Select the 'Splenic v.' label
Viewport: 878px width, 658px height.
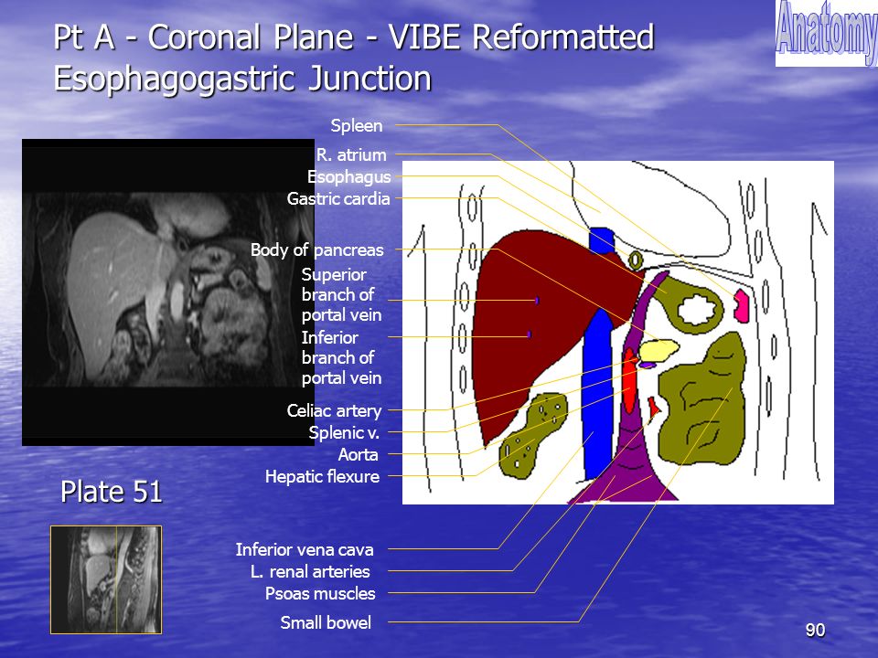pos(345,432)
